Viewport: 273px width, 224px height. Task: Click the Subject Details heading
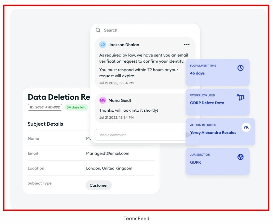46,124
